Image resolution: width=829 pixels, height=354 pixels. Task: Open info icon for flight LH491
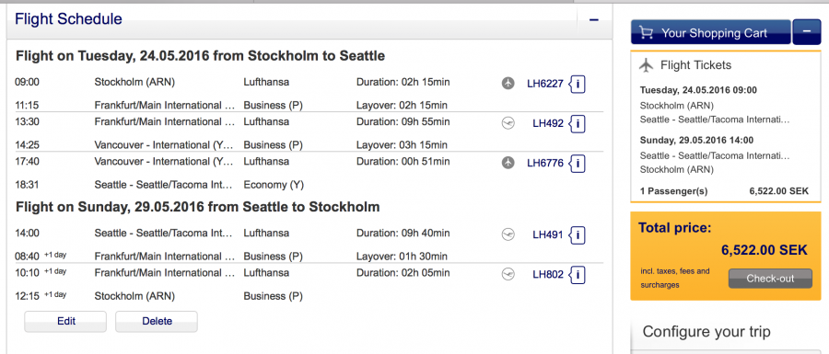pyautogui.click(x=578, y=234)
